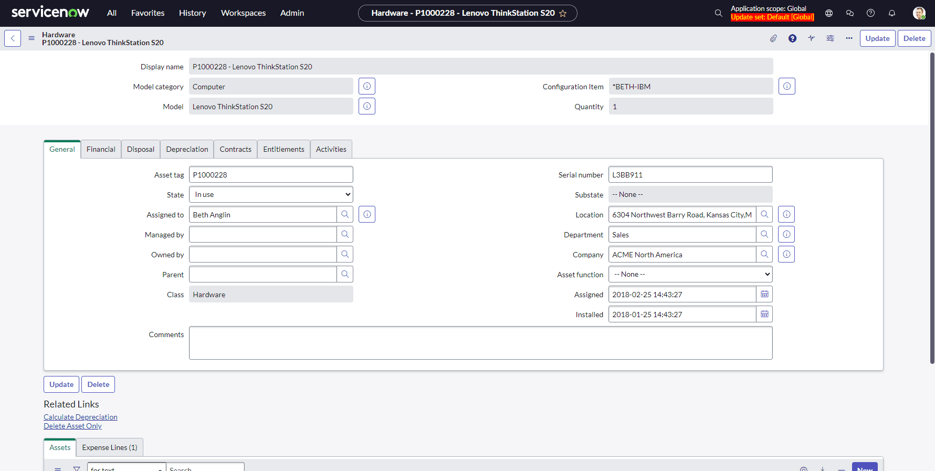Click the page vertical scrollbar
The image size is (935, 471).
coord(932,207)
